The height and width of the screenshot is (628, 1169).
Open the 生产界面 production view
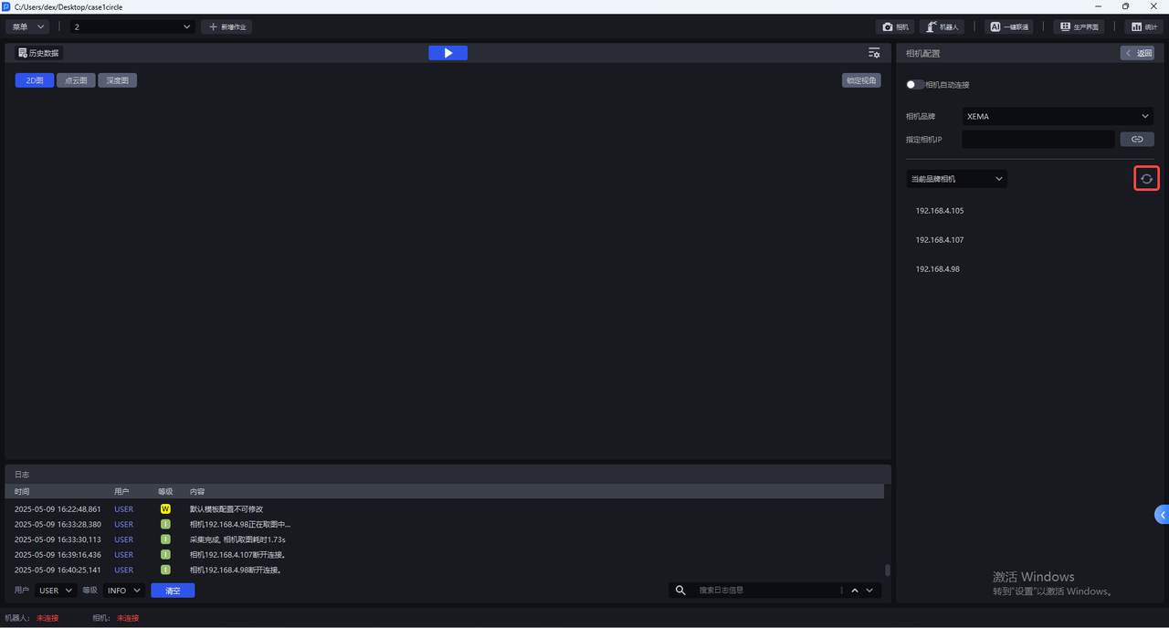coord(1079,27)
